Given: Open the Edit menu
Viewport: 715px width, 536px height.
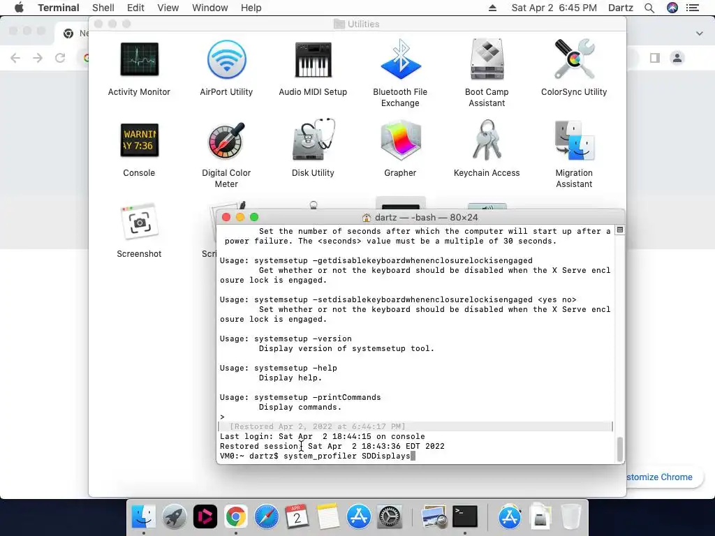Looking at the screenshot, I should [135, 8].
